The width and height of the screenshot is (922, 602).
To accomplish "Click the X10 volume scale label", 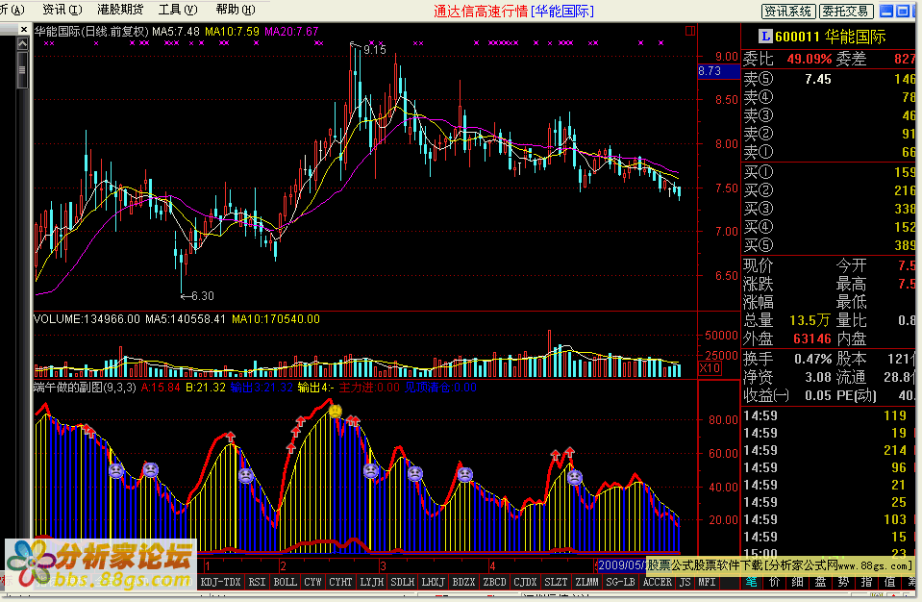I will (710, 368).
